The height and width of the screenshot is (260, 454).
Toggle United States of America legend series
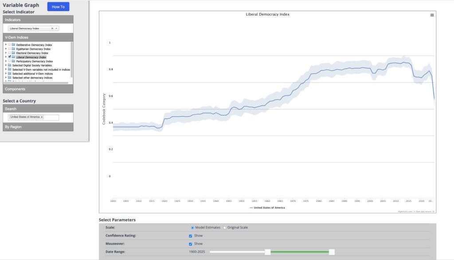tap(267, 208)
